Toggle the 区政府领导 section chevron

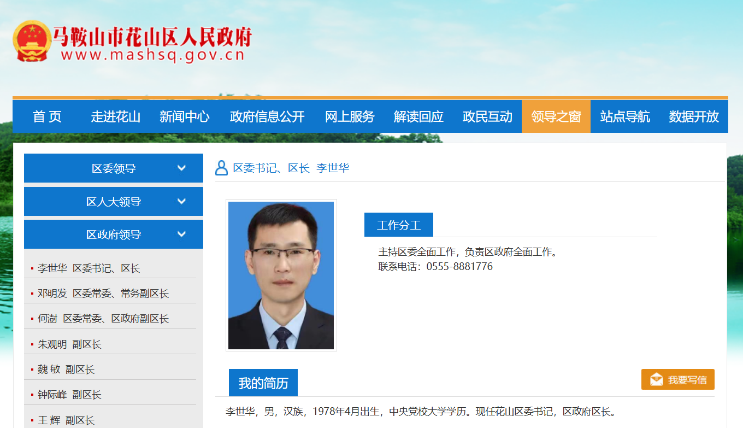[181, 234]
